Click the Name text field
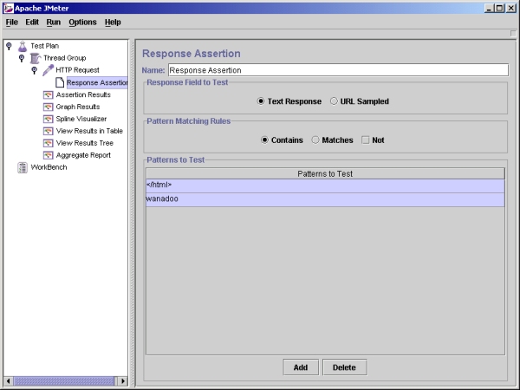520x390 pixels. tap(338, 70)
